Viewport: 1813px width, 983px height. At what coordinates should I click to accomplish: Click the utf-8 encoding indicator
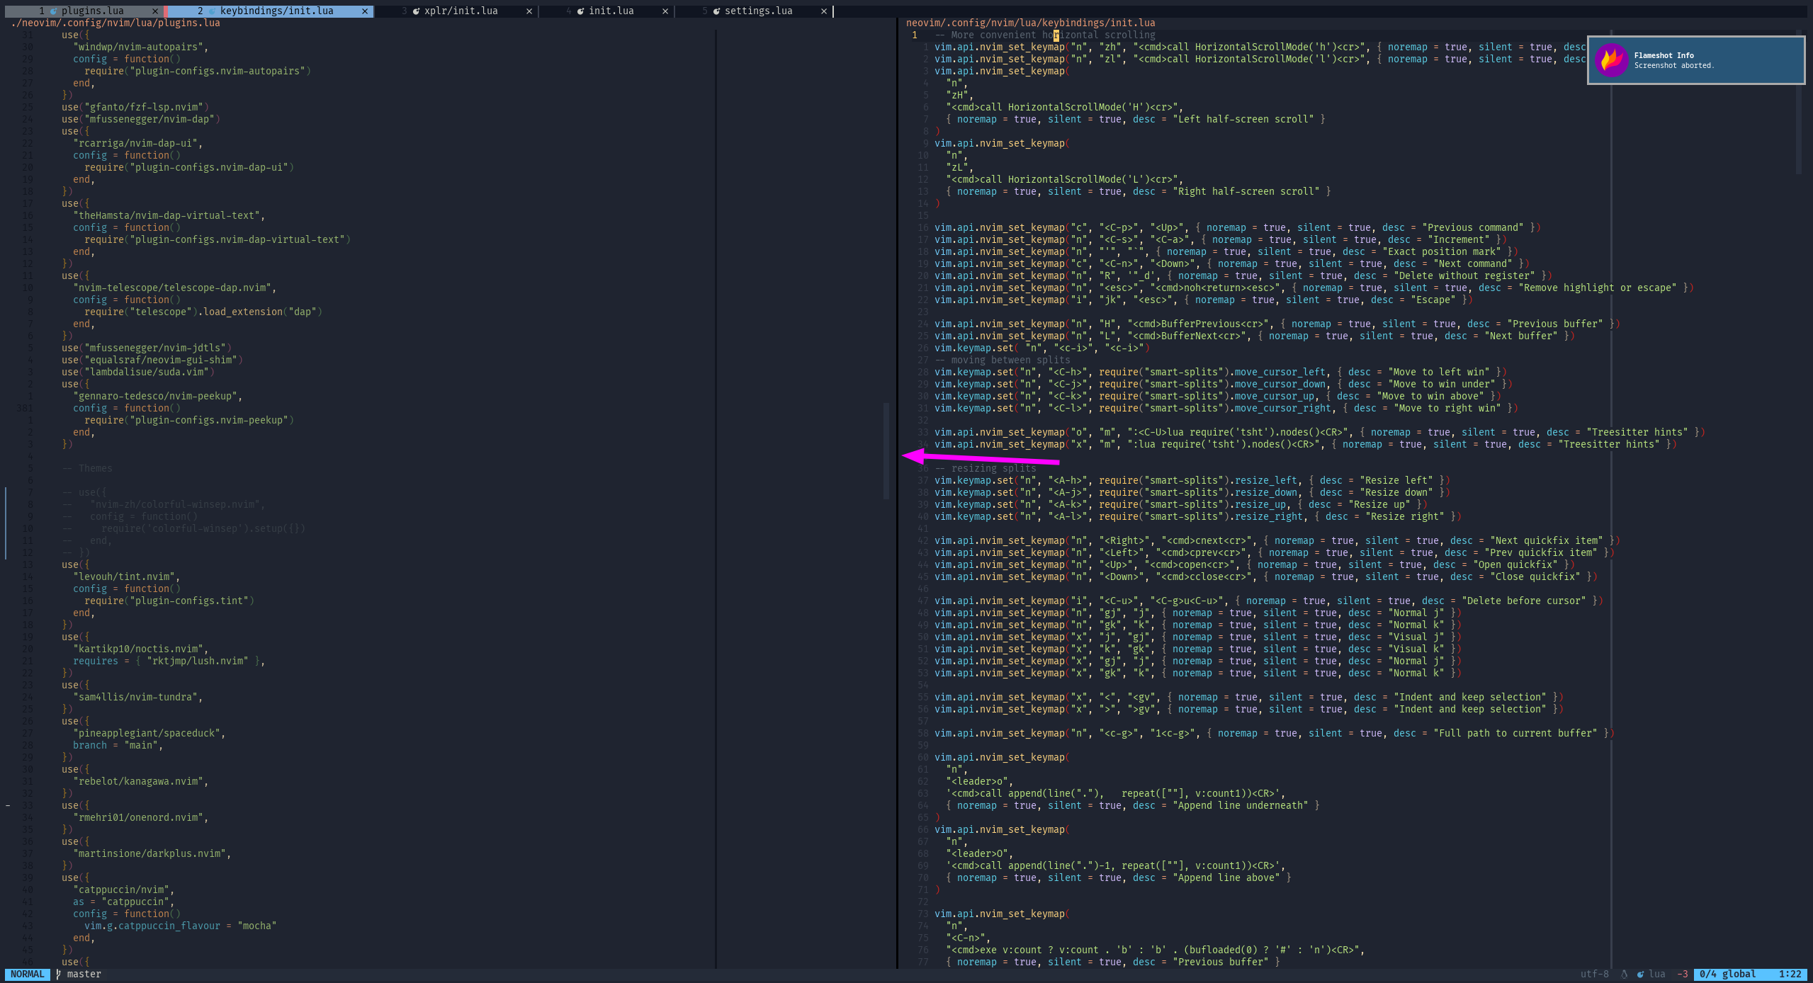[x=1594, y=975]
